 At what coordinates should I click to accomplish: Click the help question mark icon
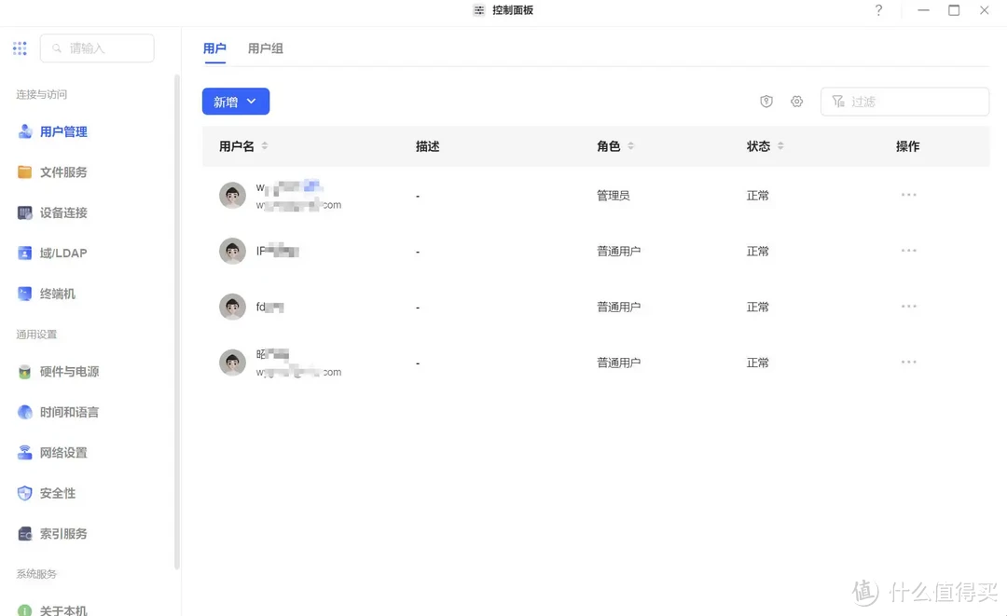[878, 10]
